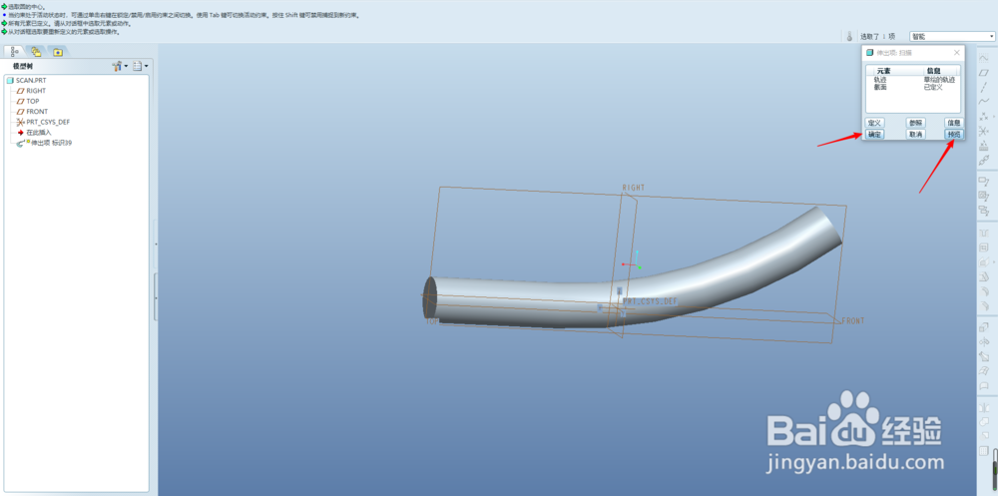This screenshot has width=998, height=496.
Task: Select the Mirror tool icon
Action: pyautogui.click(x=983, y=407)
